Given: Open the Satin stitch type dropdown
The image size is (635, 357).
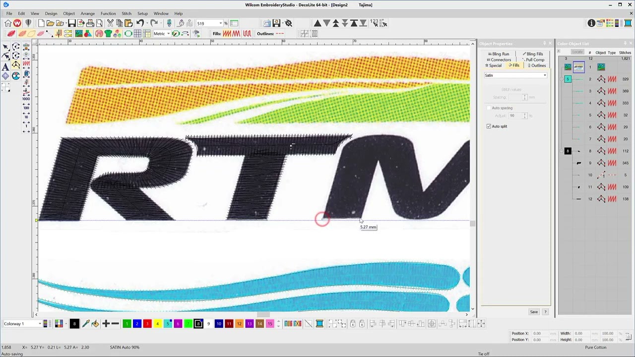Looking at the screenshot, I should pos(545,75).
